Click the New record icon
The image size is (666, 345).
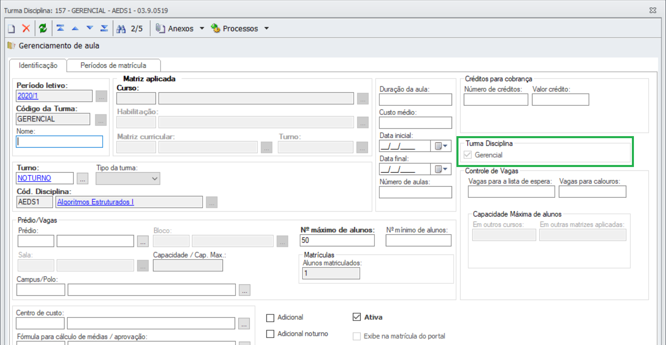point(11,28)
